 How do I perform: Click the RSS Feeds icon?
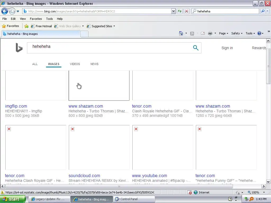(x=192, y=34)
